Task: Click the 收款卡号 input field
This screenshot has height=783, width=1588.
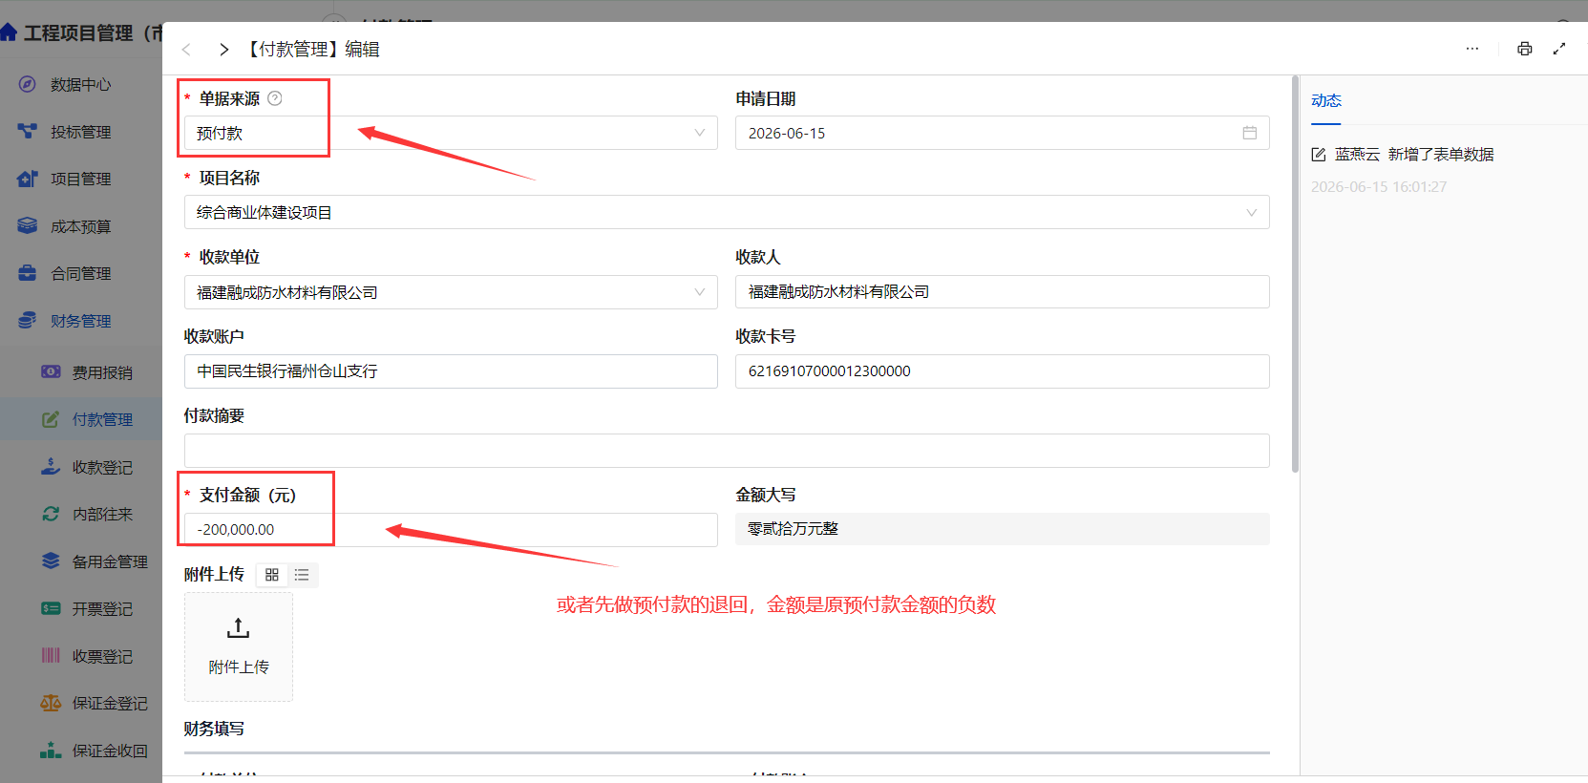Action: pos(1003,371)
